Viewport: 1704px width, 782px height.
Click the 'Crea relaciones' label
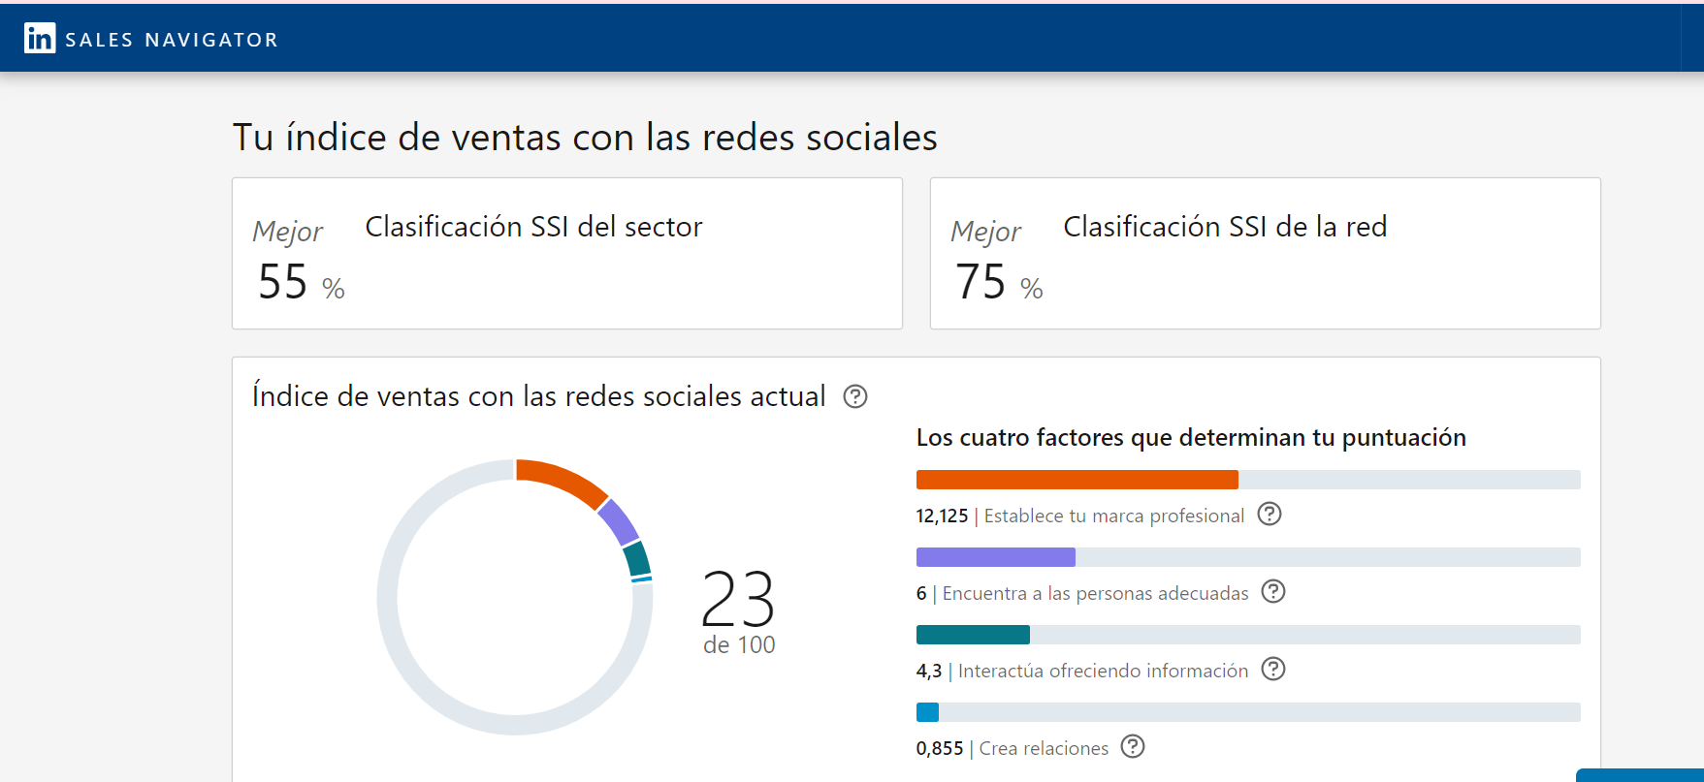1044,749
